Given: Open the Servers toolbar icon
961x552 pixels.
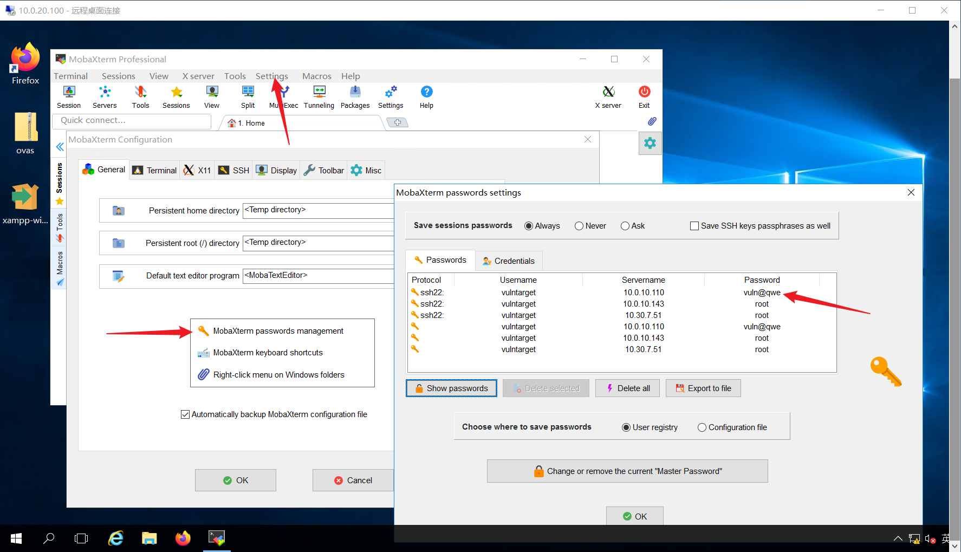Looking at the screenshot, I should point(105,98).
